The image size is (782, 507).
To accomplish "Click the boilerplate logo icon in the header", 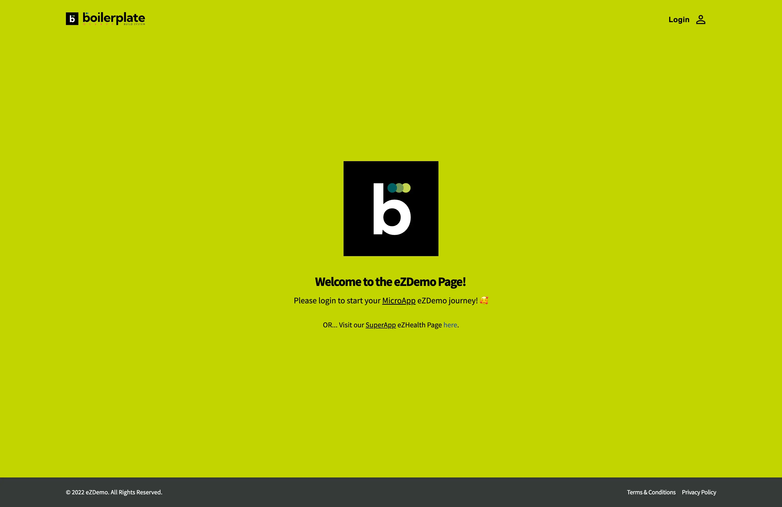I will pos(72,19).
